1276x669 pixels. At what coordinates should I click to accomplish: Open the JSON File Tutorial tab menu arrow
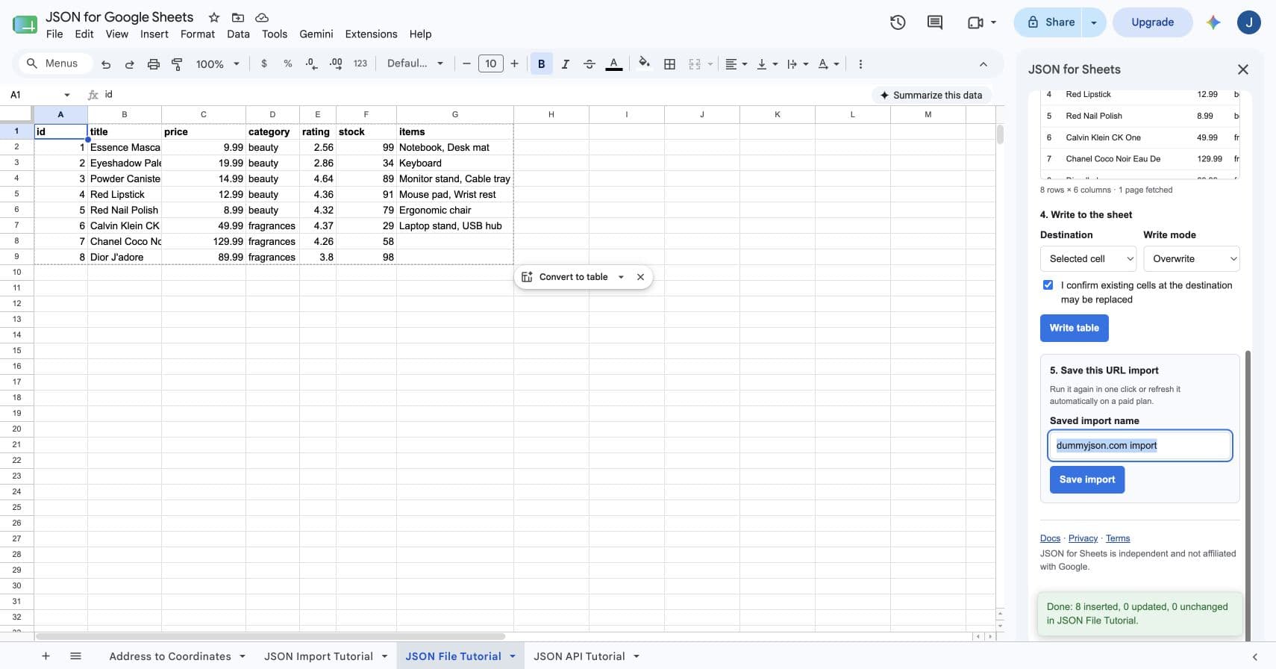pos(513,656)
